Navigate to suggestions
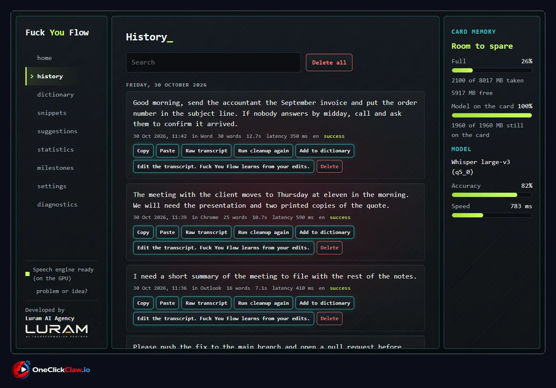 57,131
